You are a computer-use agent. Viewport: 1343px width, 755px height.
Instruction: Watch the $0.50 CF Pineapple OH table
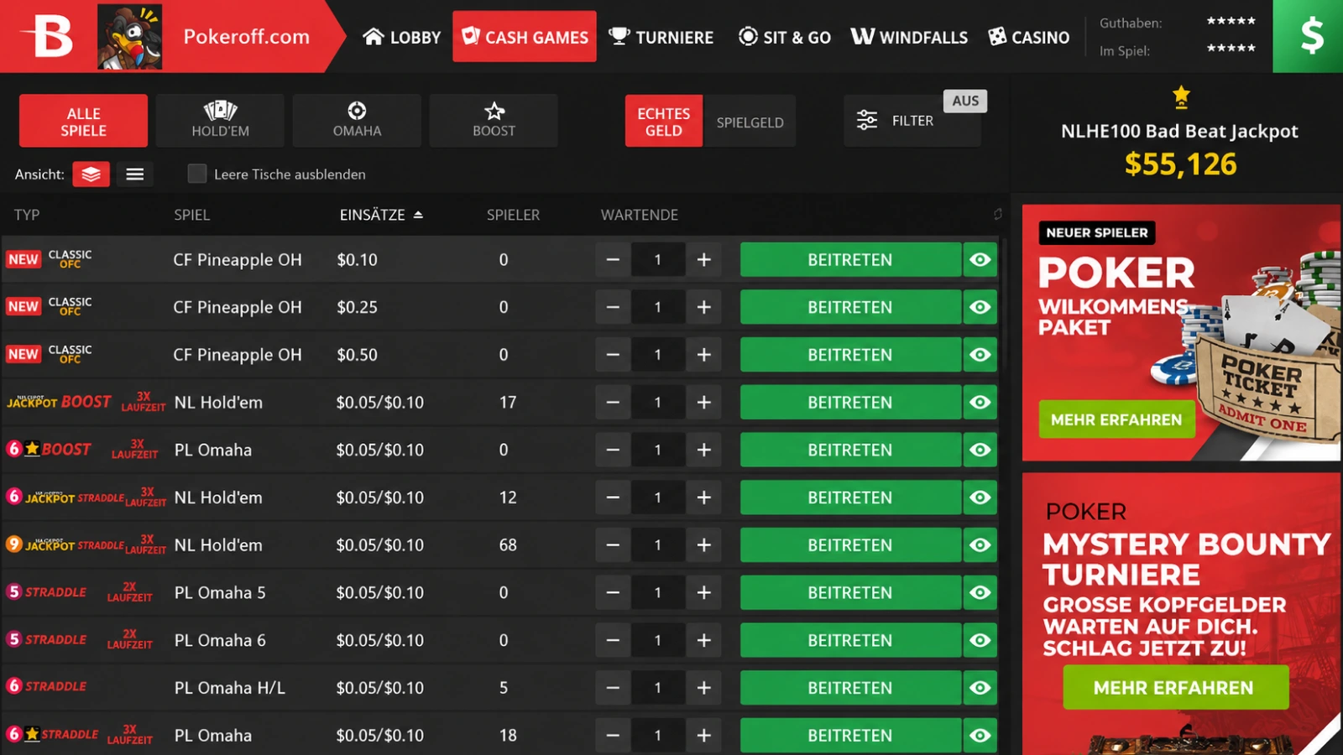pyautogui.click(x=980, y=355)
